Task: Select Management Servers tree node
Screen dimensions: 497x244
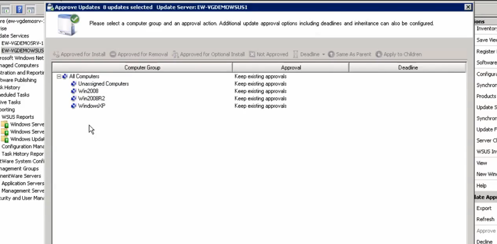Action: point(23,191)
